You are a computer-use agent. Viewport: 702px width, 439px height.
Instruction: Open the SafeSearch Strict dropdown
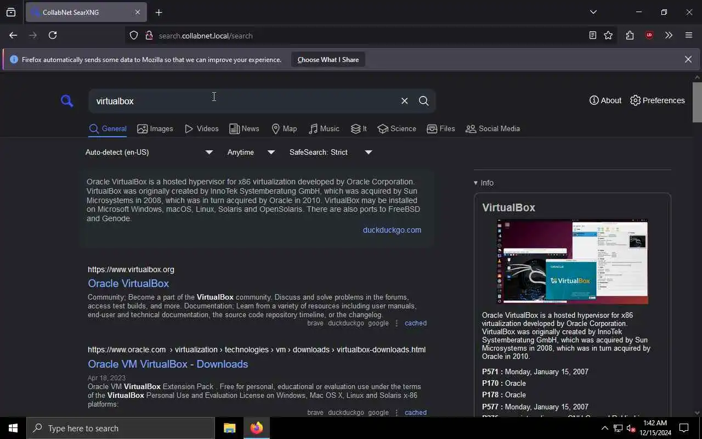tap(331, 153)
